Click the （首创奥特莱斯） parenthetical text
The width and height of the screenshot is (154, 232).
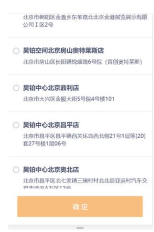tap(124, 62)
